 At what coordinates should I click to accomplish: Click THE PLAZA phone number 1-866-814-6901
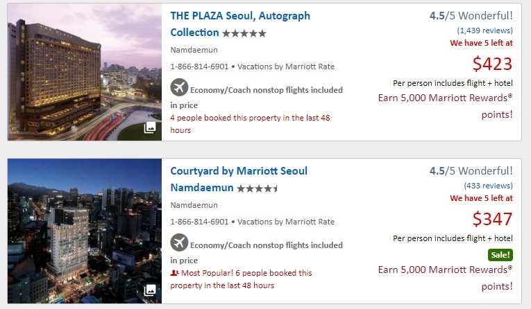199,67
